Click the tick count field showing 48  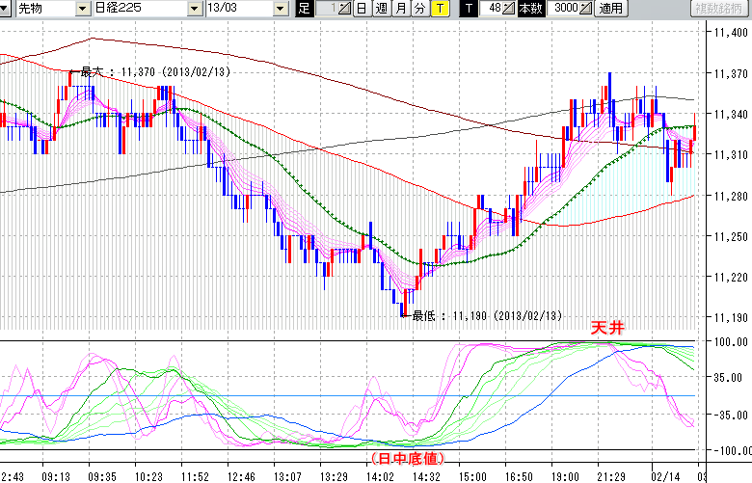point(493,9)
